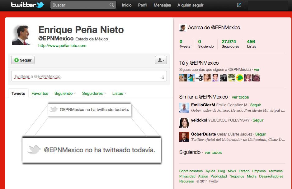Click EmilioGlezM's avatar
Viewport: 292px width, 189px height.
[184, 108]
